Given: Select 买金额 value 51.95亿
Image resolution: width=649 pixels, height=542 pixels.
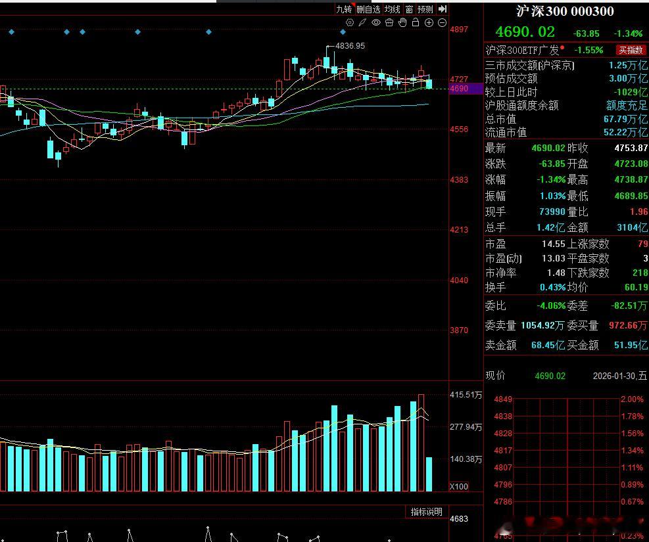Looking at the screenshot, I should coord(631,345).
